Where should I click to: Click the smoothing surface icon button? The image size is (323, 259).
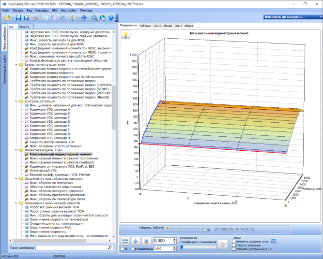tap(223, 245)
